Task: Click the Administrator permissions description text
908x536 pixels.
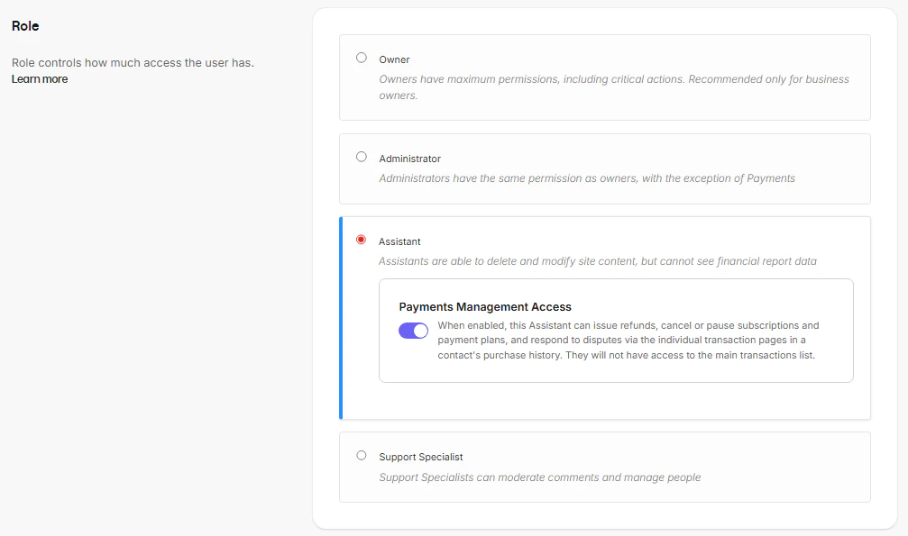Action: [587, 178]
